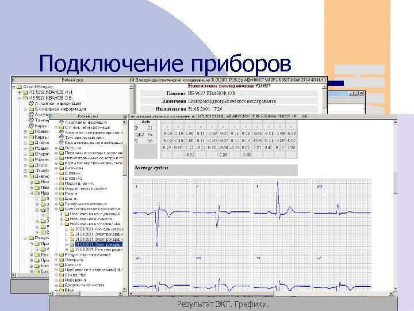Select the Температурный лист document icon in front tree
The width and height of the screenshot is (414, 311).
[62, 138]
